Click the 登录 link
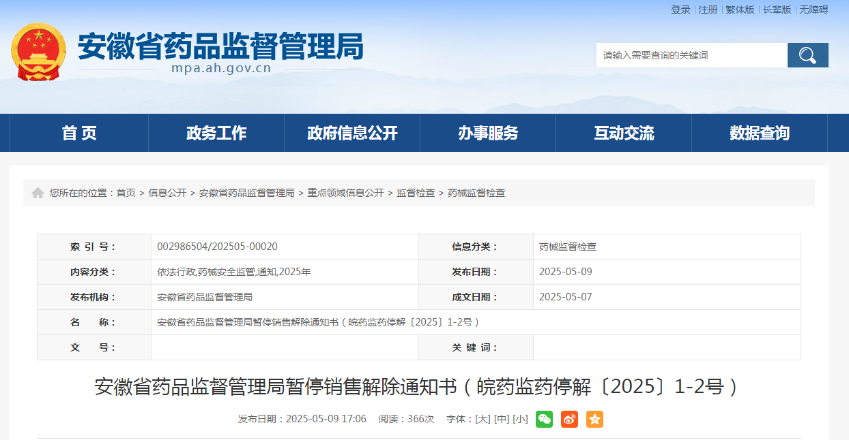Screen dimensions: 849x440 coord(680,10)
